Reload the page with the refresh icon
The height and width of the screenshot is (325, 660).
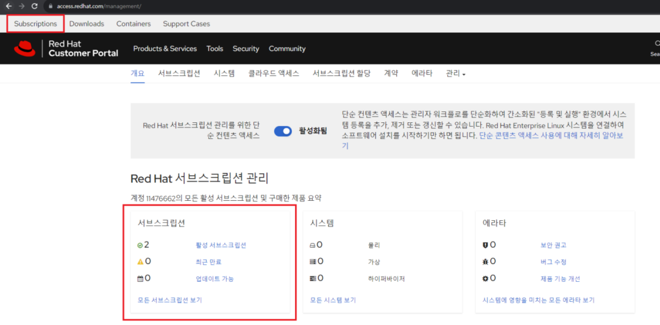35,6
